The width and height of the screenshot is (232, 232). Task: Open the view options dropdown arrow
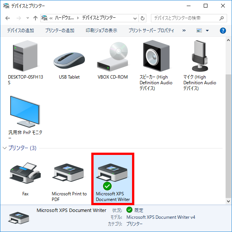(x=207, y=31)
